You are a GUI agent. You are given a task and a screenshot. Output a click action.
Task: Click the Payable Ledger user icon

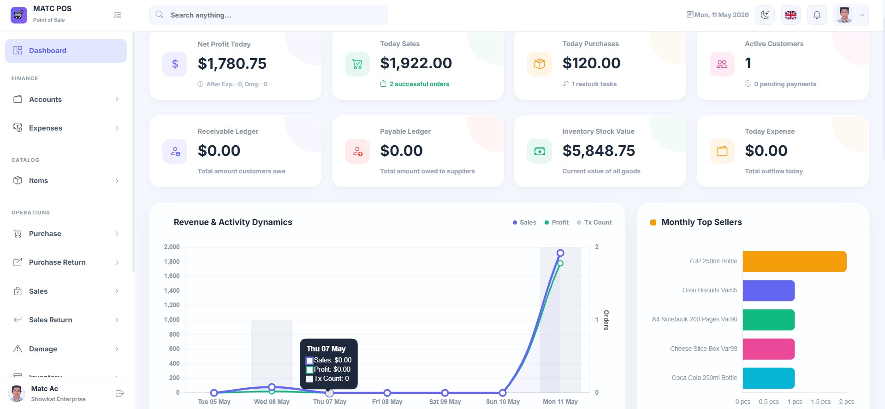click(357, 151)
